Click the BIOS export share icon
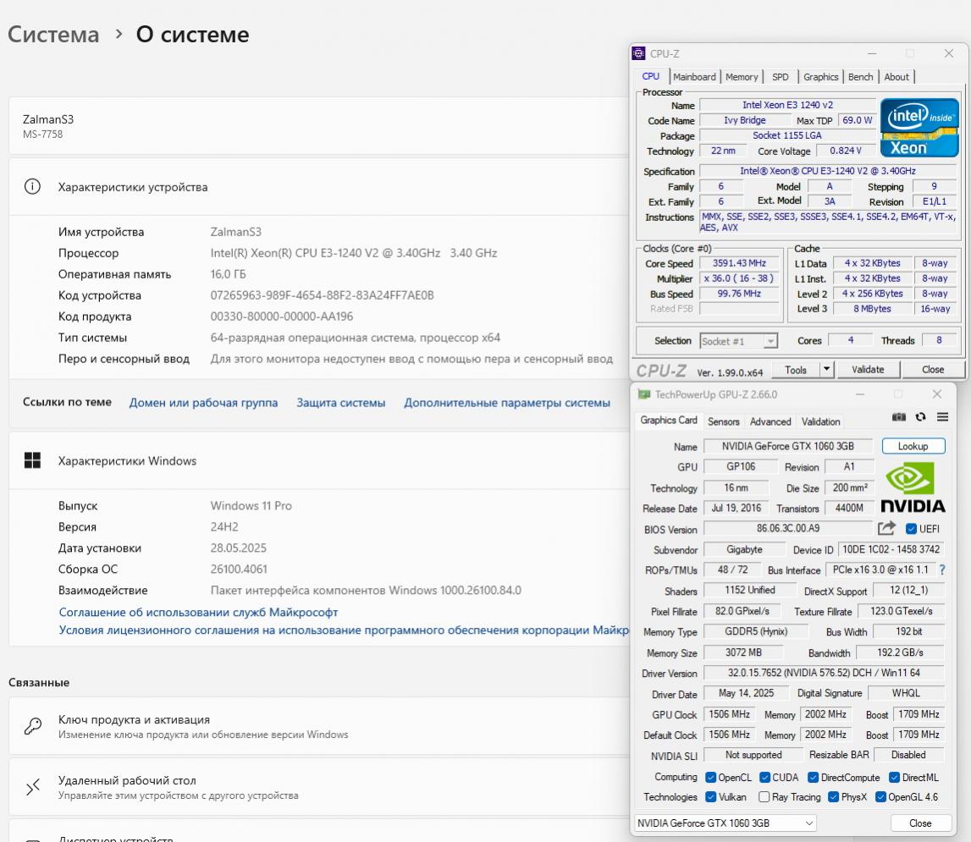Screen dimensions: 971x842 click(x=886, y=529)
